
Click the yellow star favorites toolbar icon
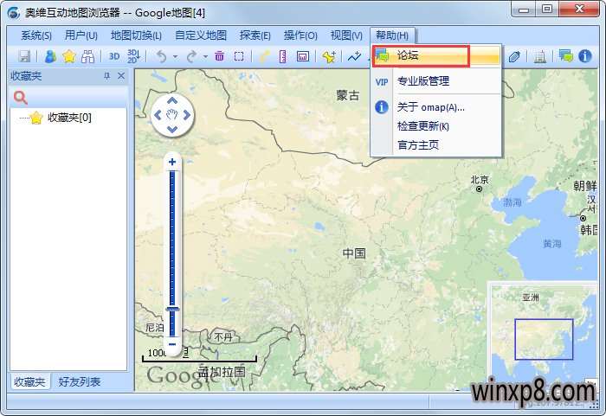click(68, 56)
